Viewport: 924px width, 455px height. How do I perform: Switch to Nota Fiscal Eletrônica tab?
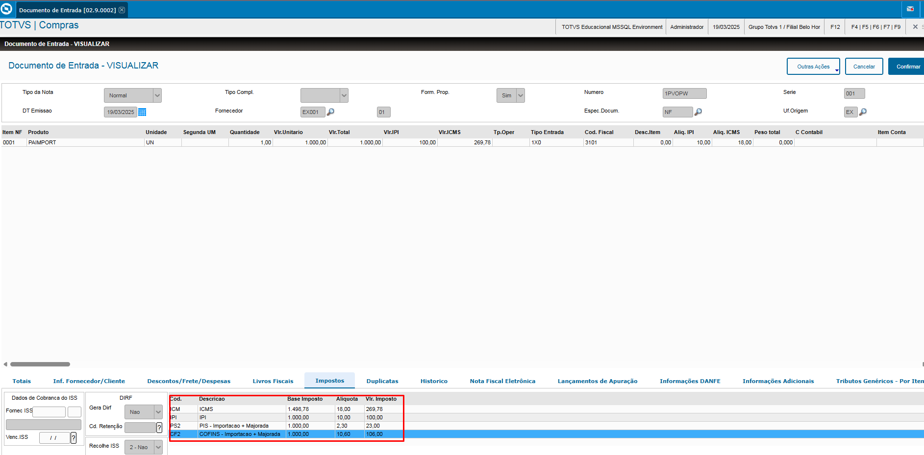coord(502,381)
